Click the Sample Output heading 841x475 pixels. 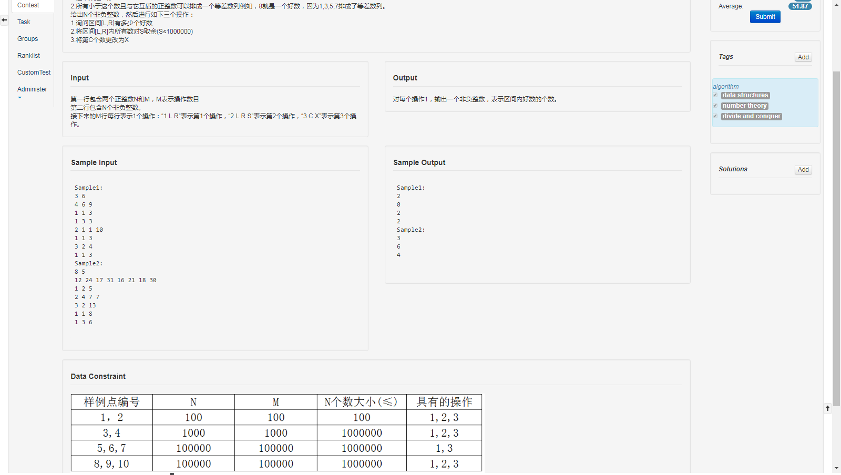click(x=419, y=162)
